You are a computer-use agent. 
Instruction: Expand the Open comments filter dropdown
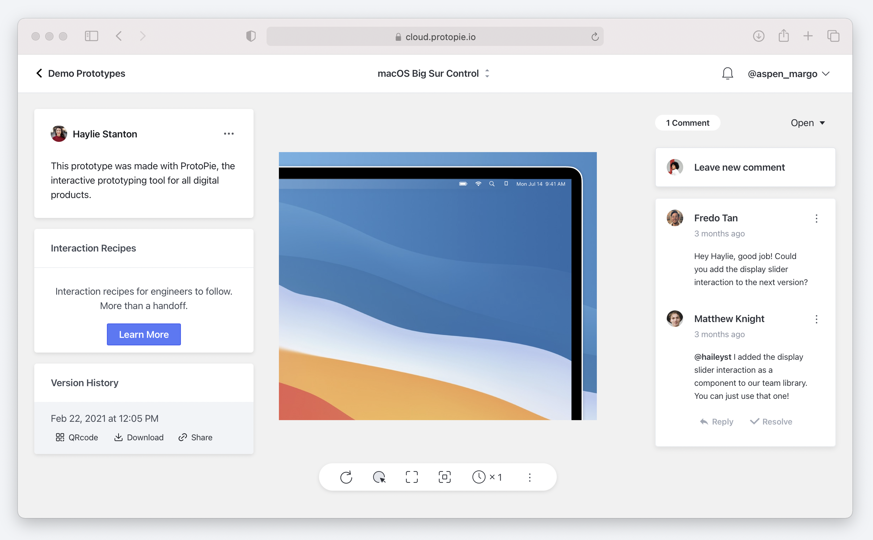click(807, 123)
